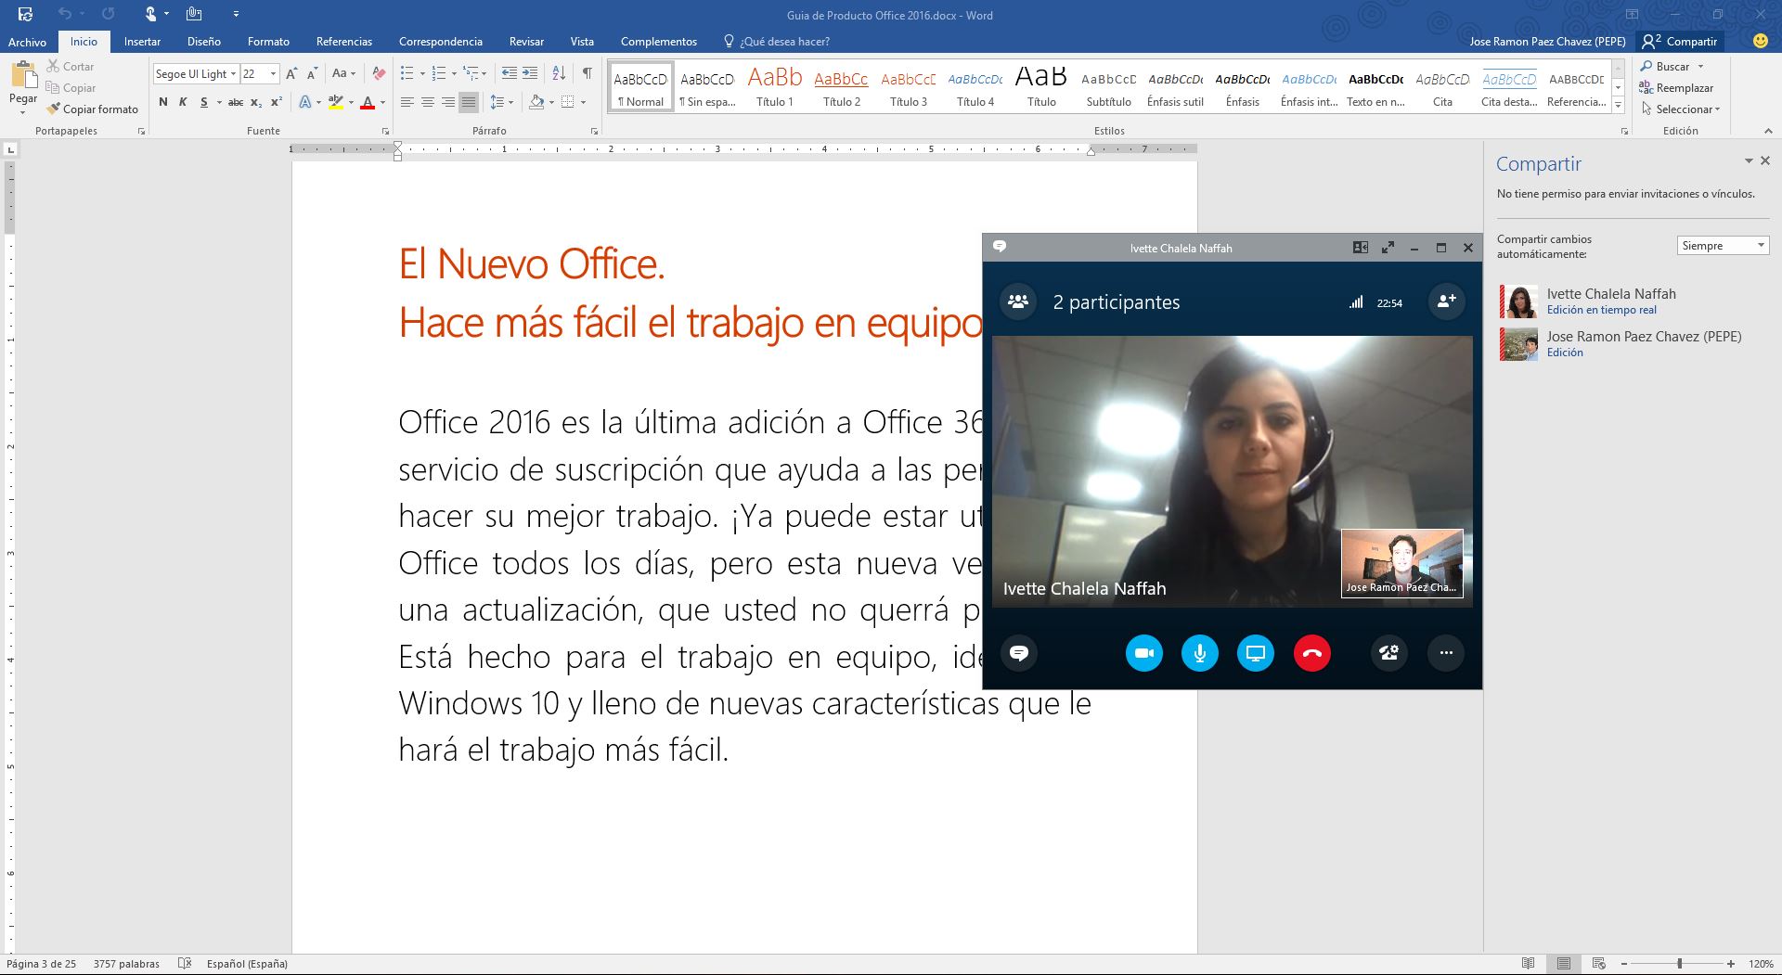
Task: Open paragraph shading color
Action: click(536, 102)
